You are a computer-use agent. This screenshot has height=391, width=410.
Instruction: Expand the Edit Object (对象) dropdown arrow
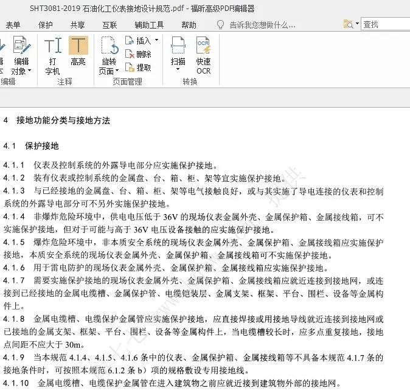tap(30, 71)
